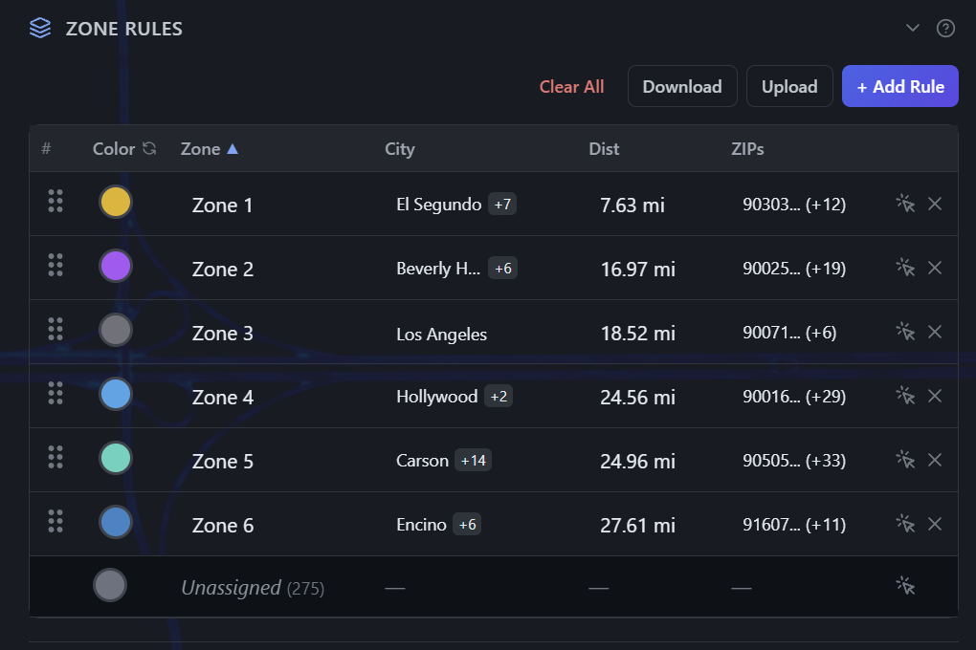Expand the +6 cities badge for Encino
The width and height of the screenshot is (976, 650).
point(468,525)
